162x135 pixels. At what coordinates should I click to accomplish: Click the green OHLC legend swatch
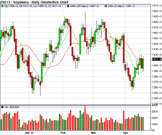point(2,6)
